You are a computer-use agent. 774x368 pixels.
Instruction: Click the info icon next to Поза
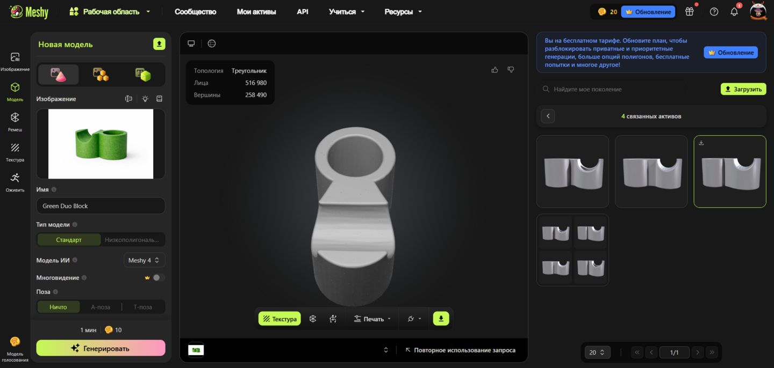click(55, 292)
